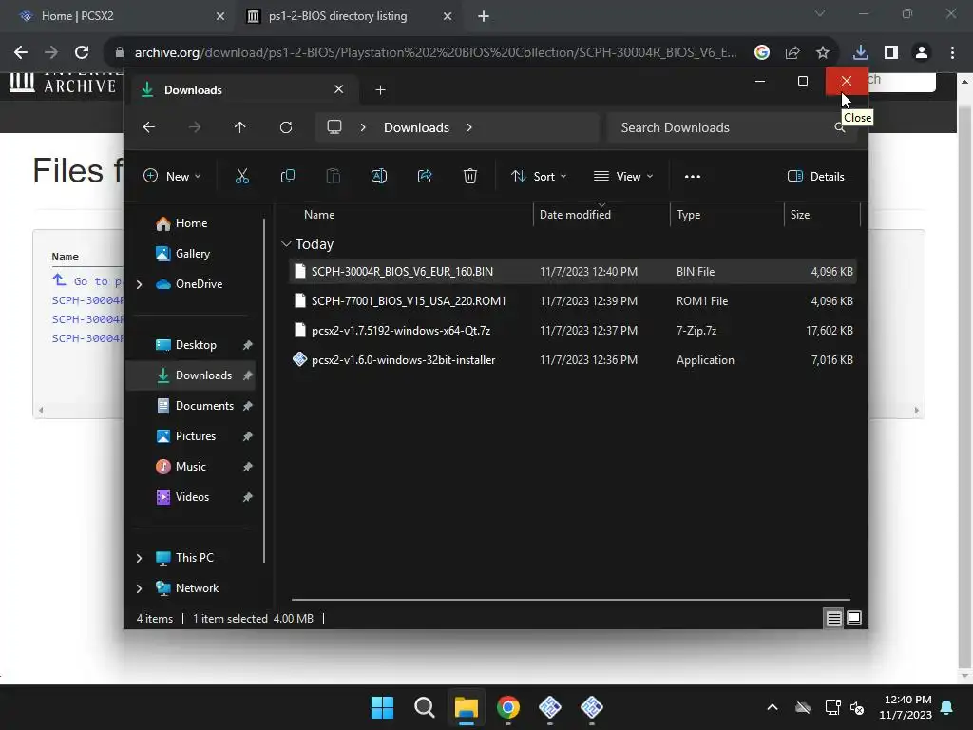Sort by Name column header
The image size is (973, 730).
click(x=319, y=215)
